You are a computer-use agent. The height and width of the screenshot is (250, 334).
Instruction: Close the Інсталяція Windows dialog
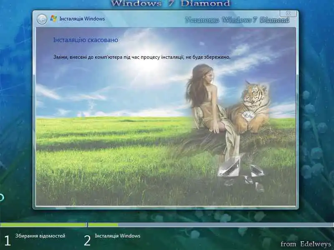(288, 13)
